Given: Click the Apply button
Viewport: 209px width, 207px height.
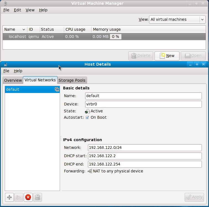Looking at the screenshot, I should (194, 197).
